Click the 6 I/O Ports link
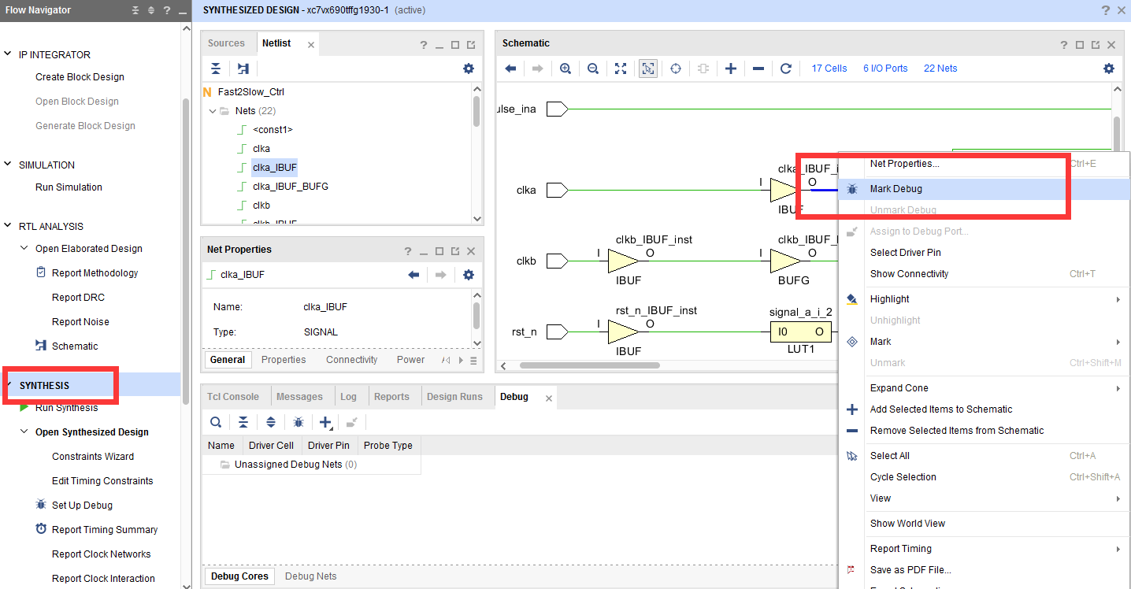This screenshot has height=589, width=1131. 885,69
